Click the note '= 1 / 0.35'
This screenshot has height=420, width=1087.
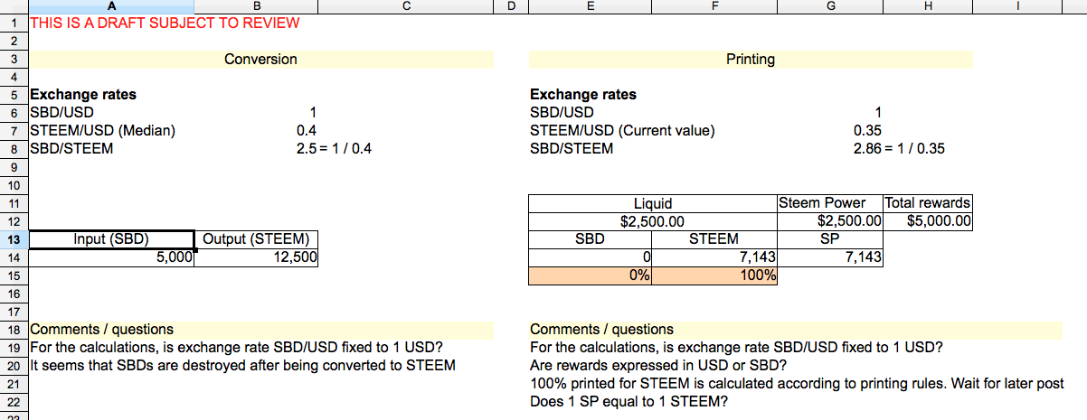[x=914, y=148]
